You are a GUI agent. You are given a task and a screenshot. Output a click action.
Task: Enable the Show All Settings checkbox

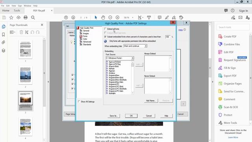79,102
